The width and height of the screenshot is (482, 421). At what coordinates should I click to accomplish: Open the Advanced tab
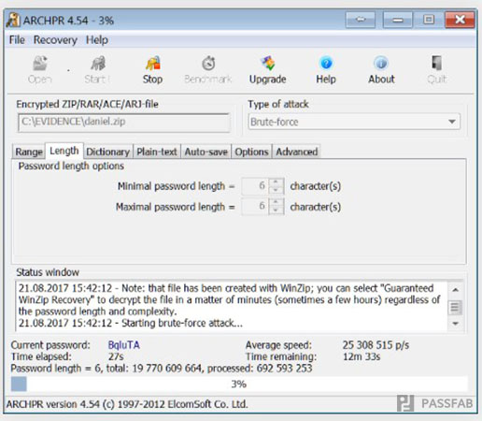[297, 152]
